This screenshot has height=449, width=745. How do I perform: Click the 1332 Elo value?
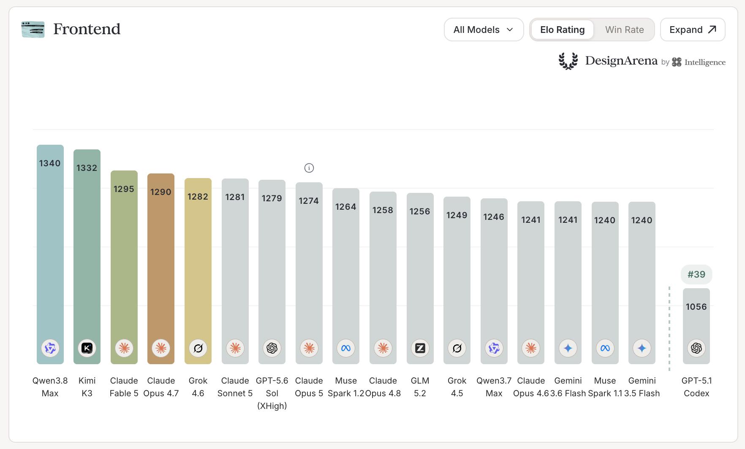tap(87, 168)
